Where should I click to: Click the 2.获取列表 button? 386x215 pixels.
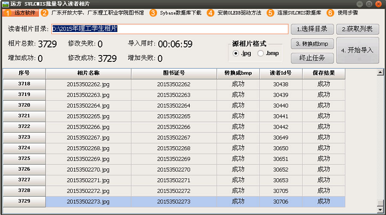pyautogui.click(x=358, y=29)
